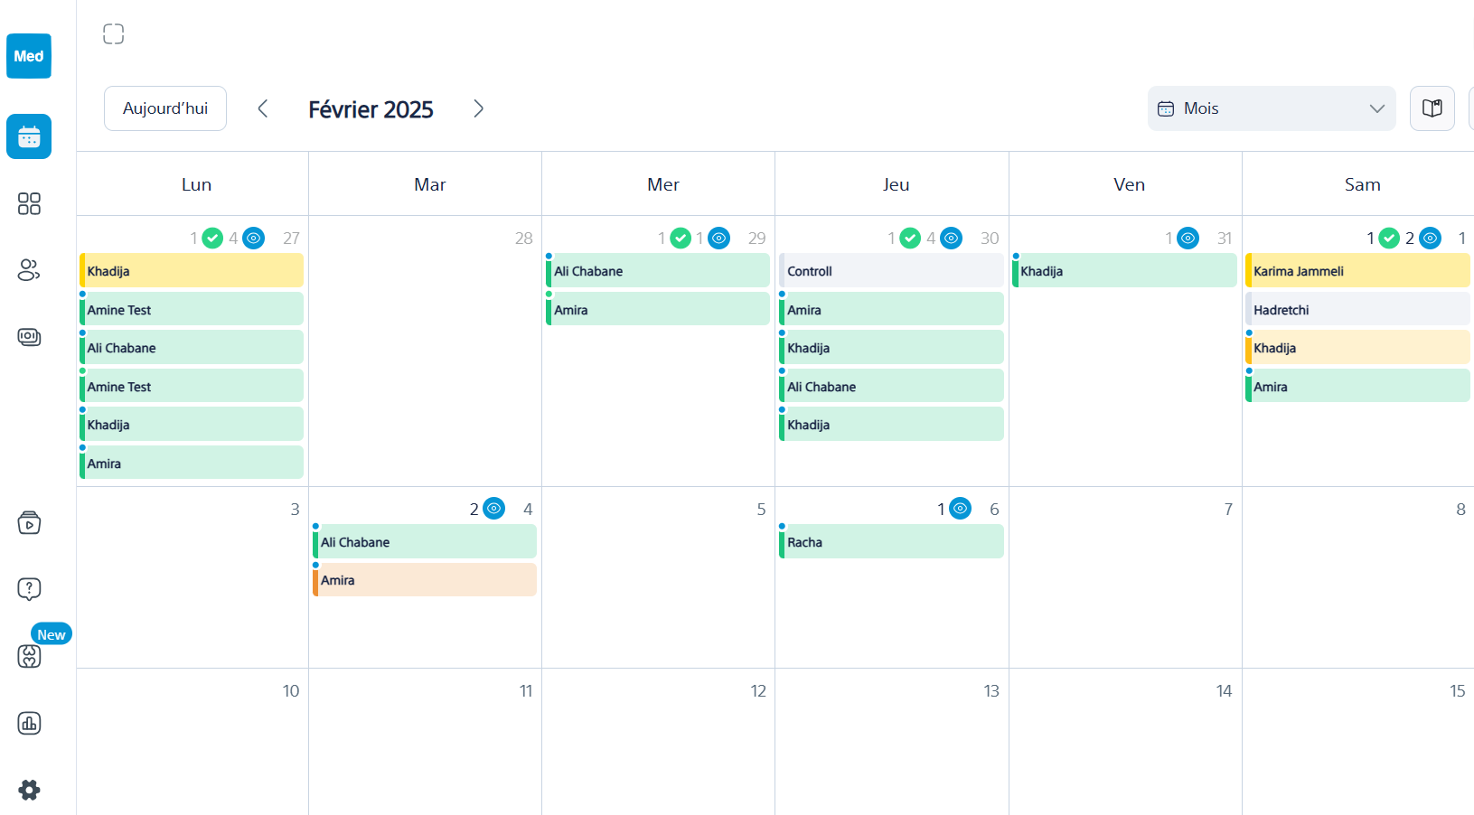Screen dimensions: 1474x815
Task: Open the Med home logo
Action: coord(29,56)
